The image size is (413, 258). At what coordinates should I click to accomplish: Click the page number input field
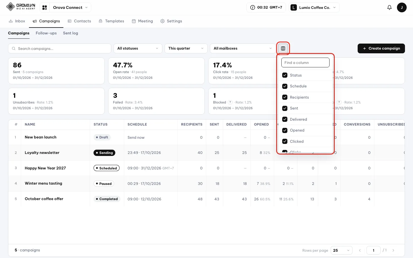click(373, 250)
